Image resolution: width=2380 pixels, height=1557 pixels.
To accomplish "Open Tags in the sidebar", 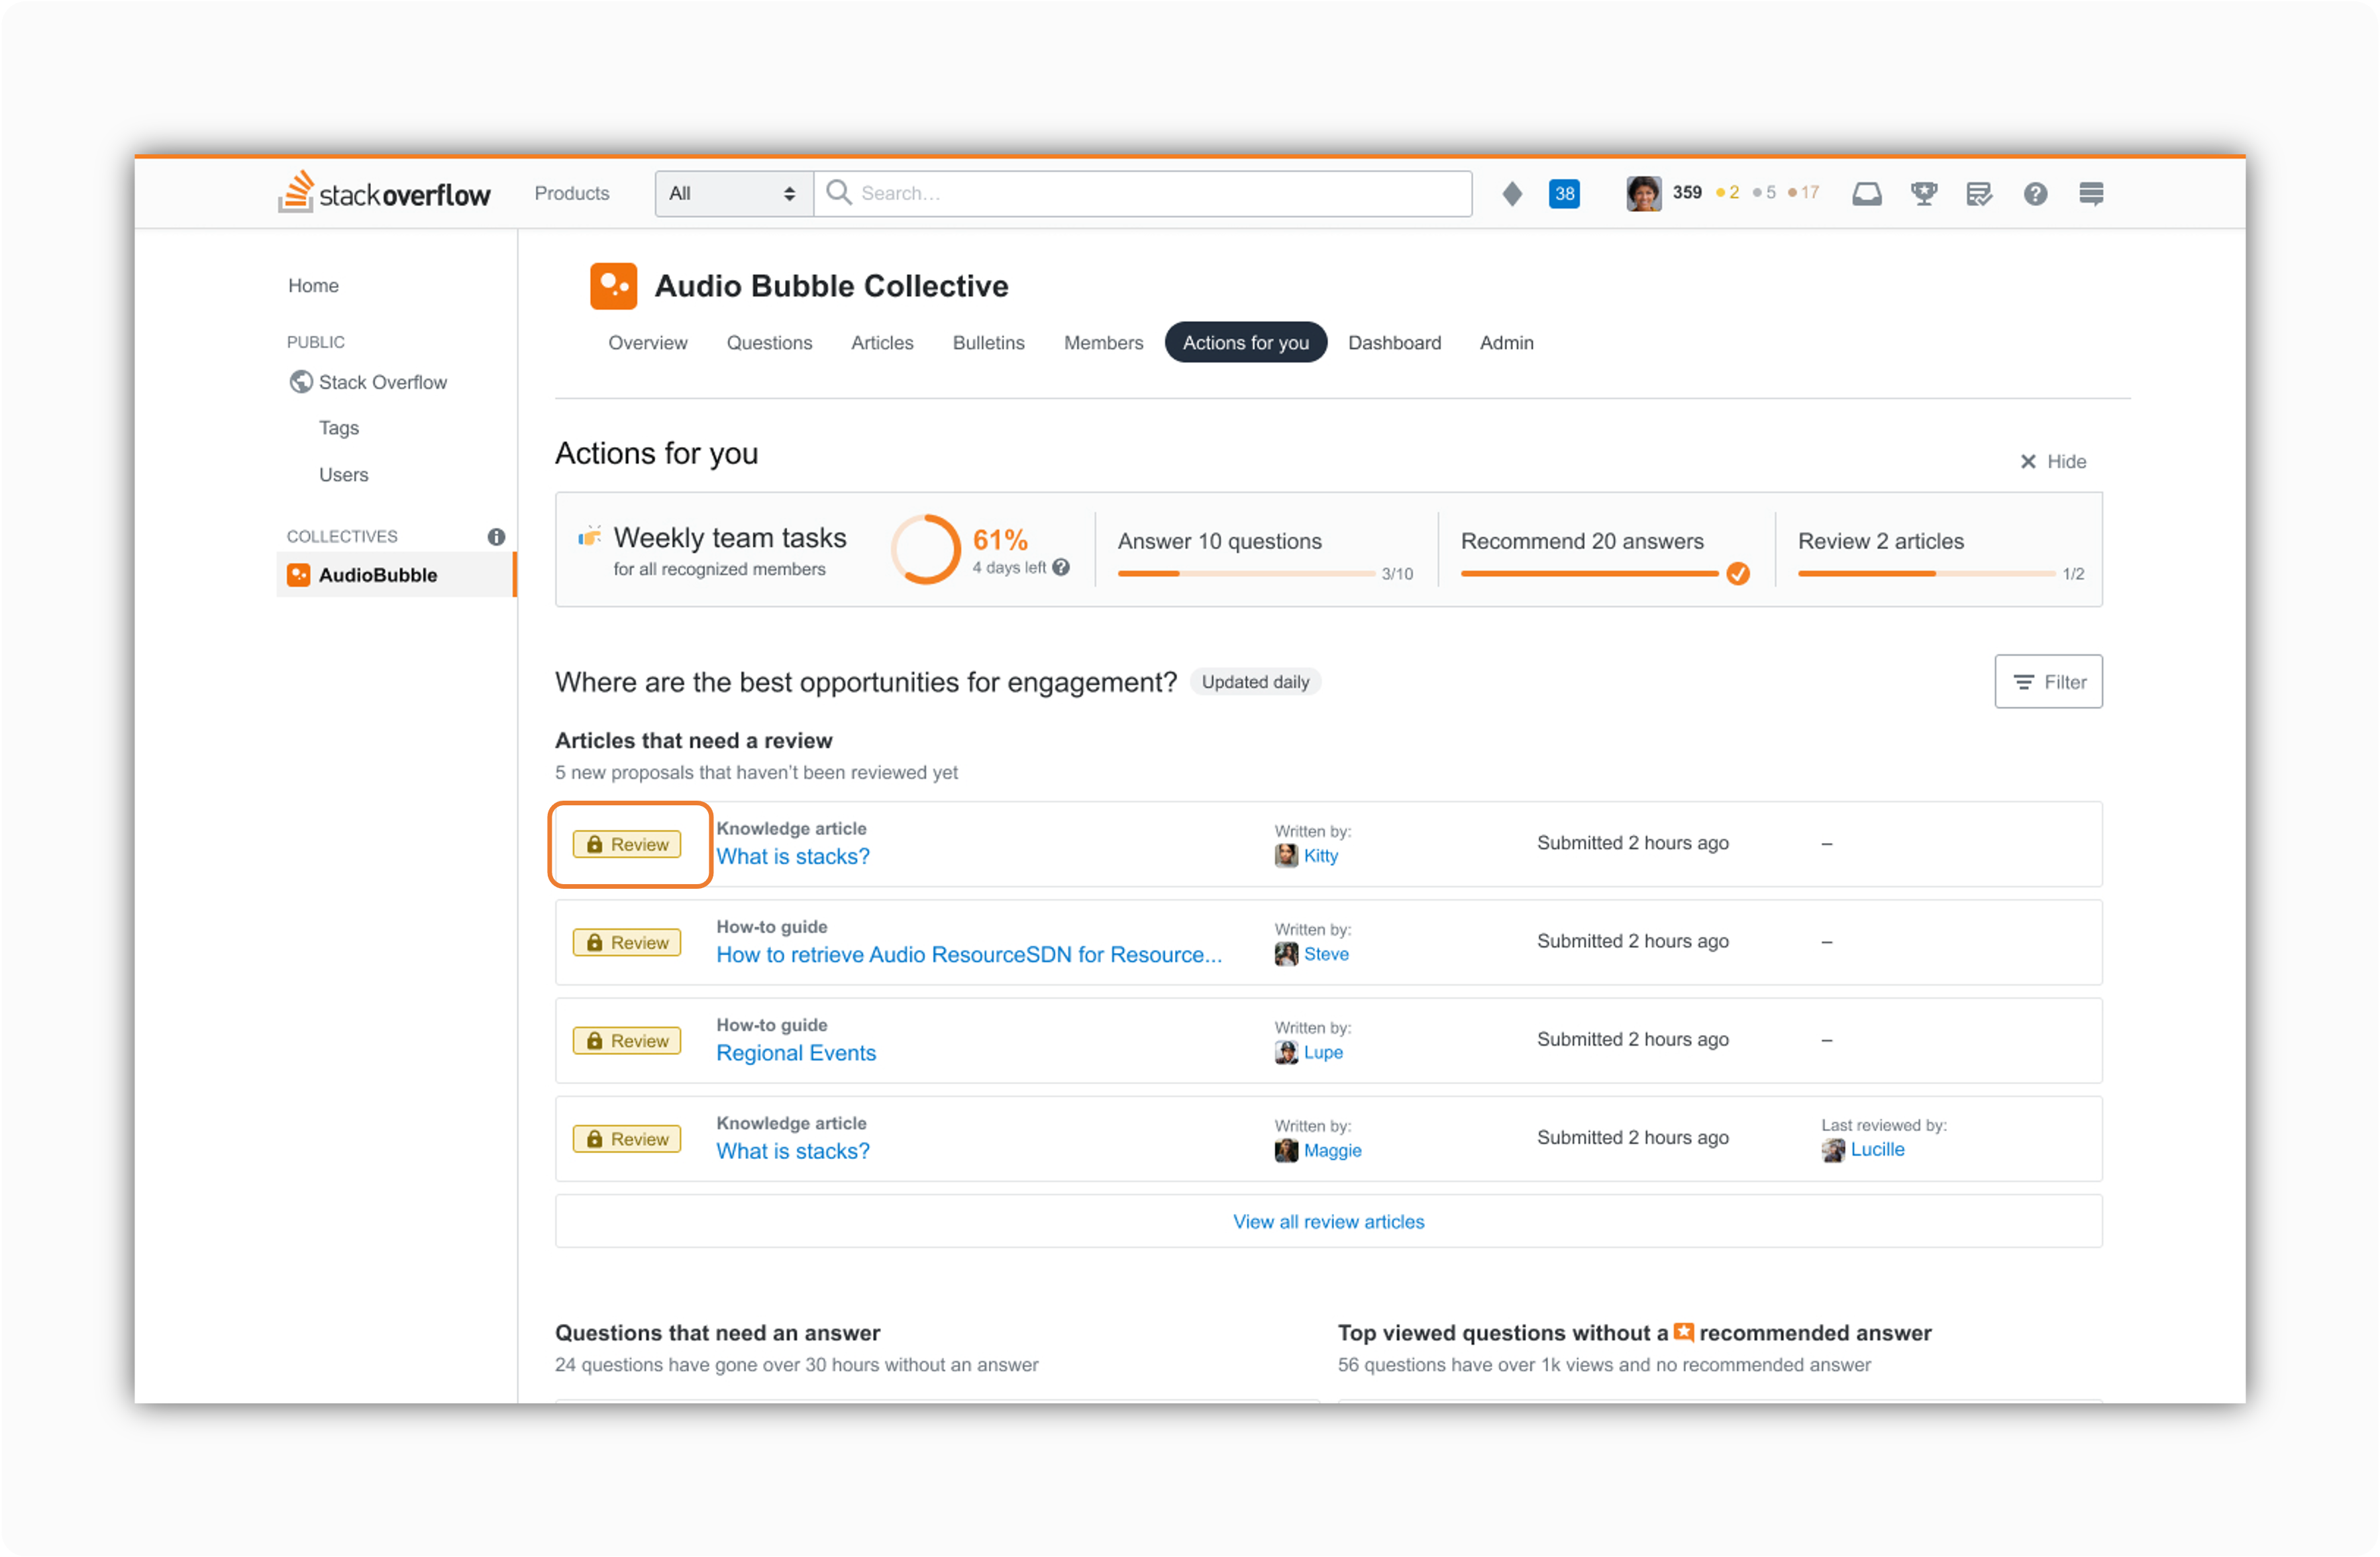I will 338,428.
